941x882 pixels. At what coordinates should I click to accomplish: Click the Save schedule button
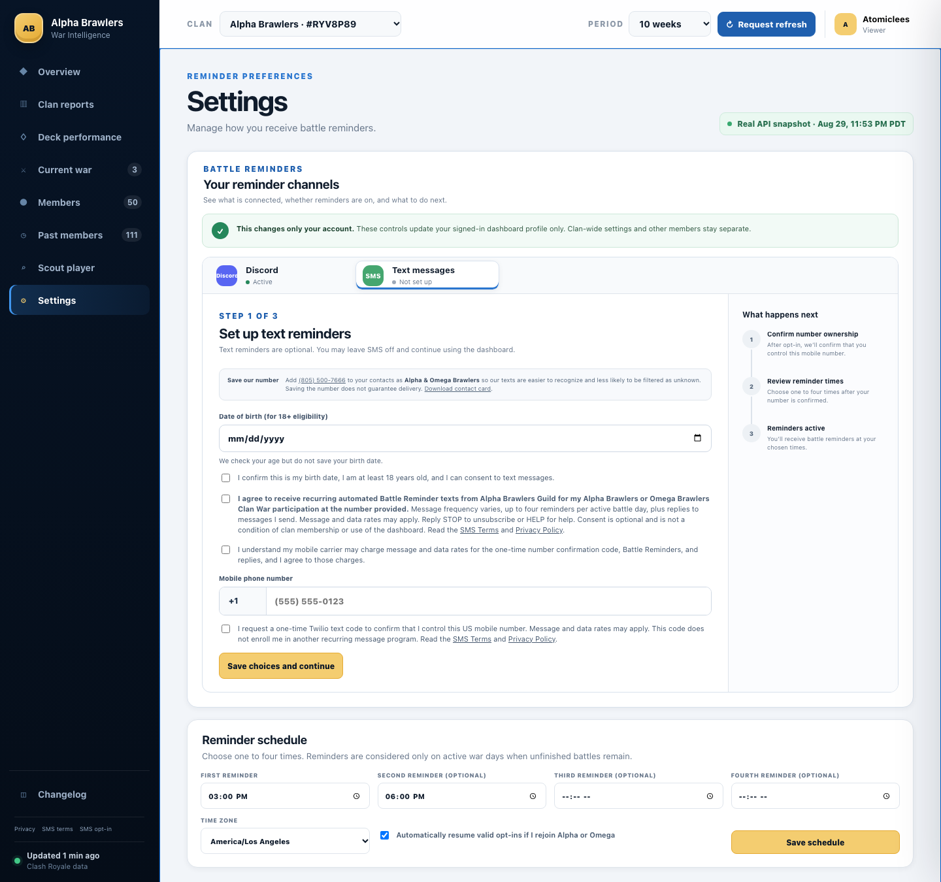coord(816,842)
